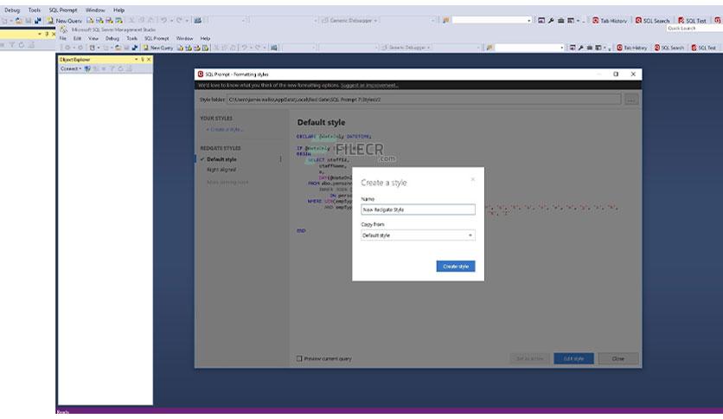Screen dimensions: 723x419
Task: Open the Generic Debugger dropdown in inner toolbar
Action: pyautogui.click(x=406, y=48)
